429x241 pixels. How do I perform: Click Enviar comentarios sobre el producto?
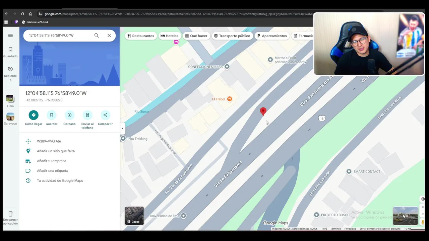pos(380,229)
